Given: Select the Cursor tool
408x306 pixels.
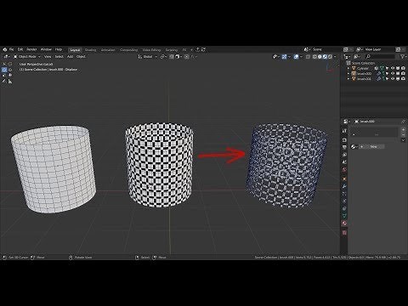Looking at the screenshot, I should 10,65.
